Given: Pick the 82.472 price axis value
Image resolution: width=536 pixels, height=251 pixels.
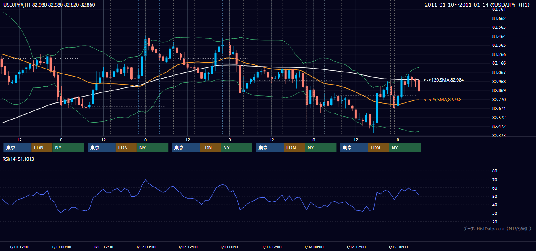Looking at the screenshot, I should pos(499,126).
